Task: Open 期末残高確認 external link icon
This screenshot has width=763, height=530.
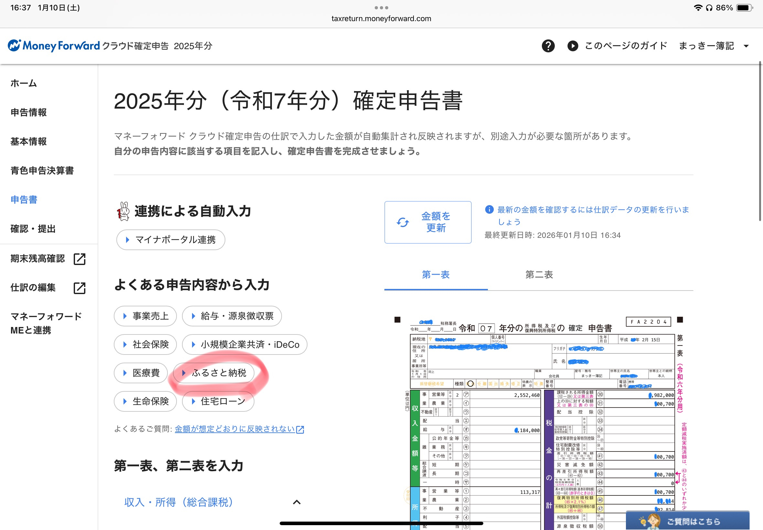Action: (80, 259)
